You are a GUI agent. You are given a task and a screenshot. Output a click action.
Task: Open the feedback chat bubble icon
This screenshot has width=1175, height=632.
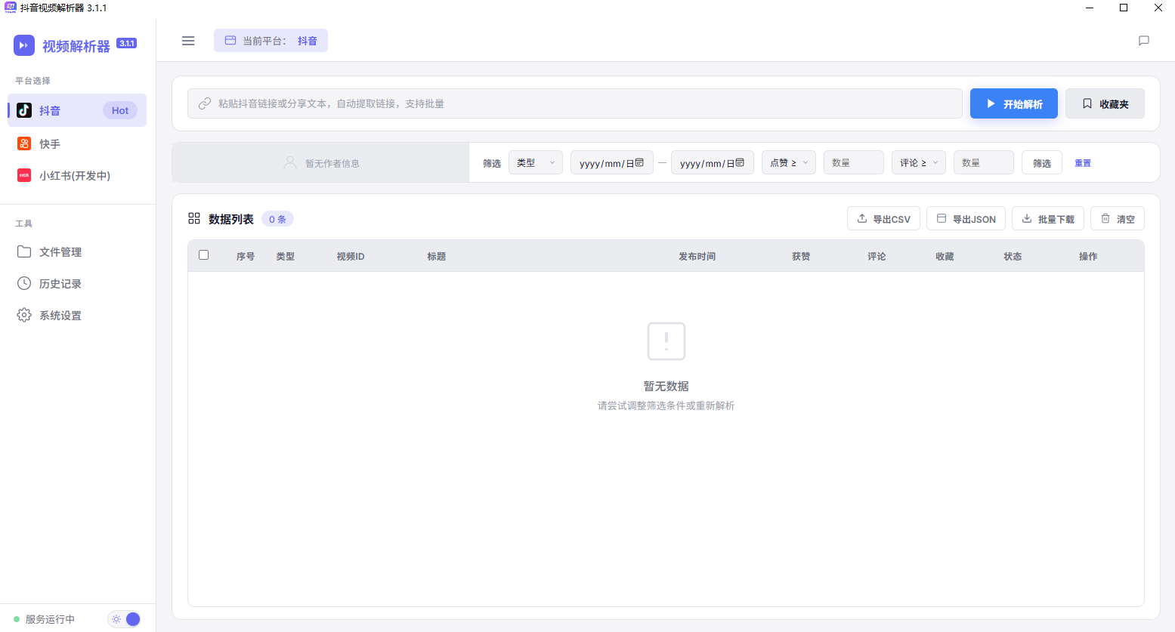[x=1144, y=41]
